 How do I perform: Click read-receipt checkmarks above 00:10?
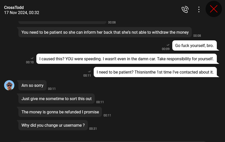click(x=32, y=58)
